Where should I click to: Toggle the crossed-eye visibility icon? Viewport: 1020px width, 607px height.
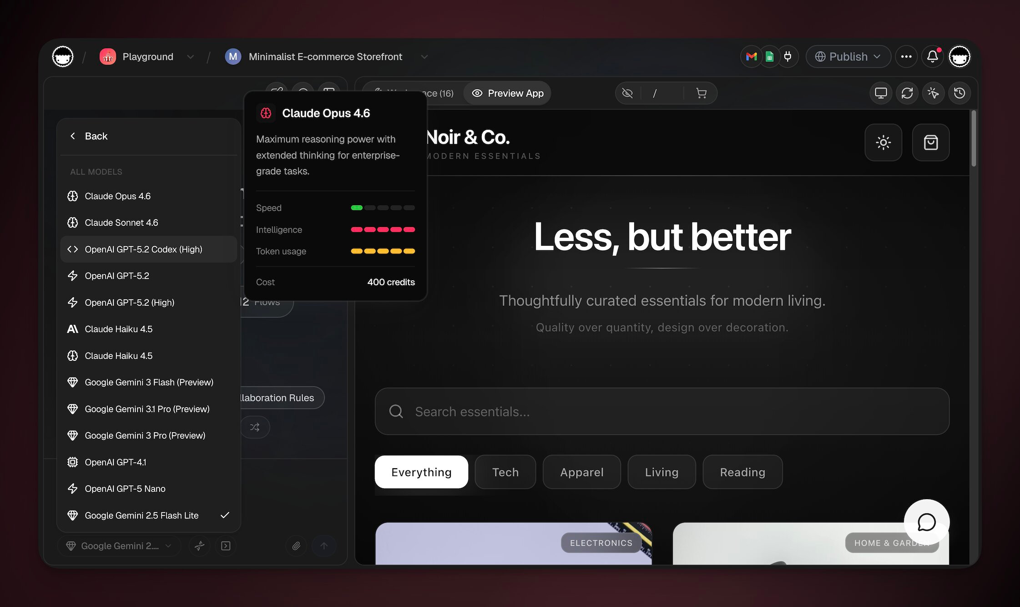point(627,93)
